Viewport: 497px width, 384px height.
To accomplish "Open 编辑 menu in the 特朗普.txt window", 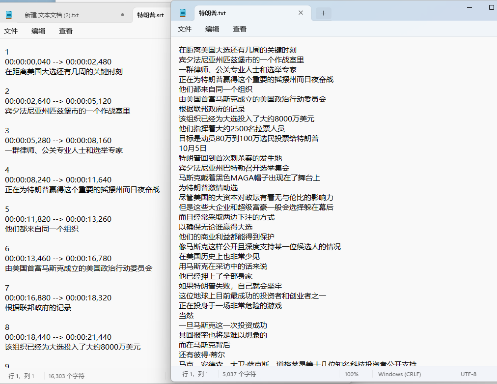I will (x=212, y=29).
